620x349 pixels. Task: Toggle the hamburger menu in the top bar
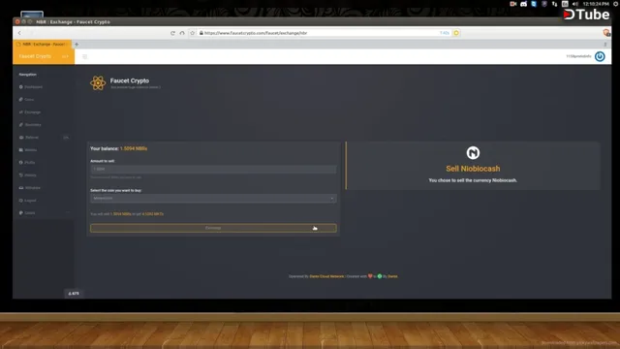(x=84, y=56)
